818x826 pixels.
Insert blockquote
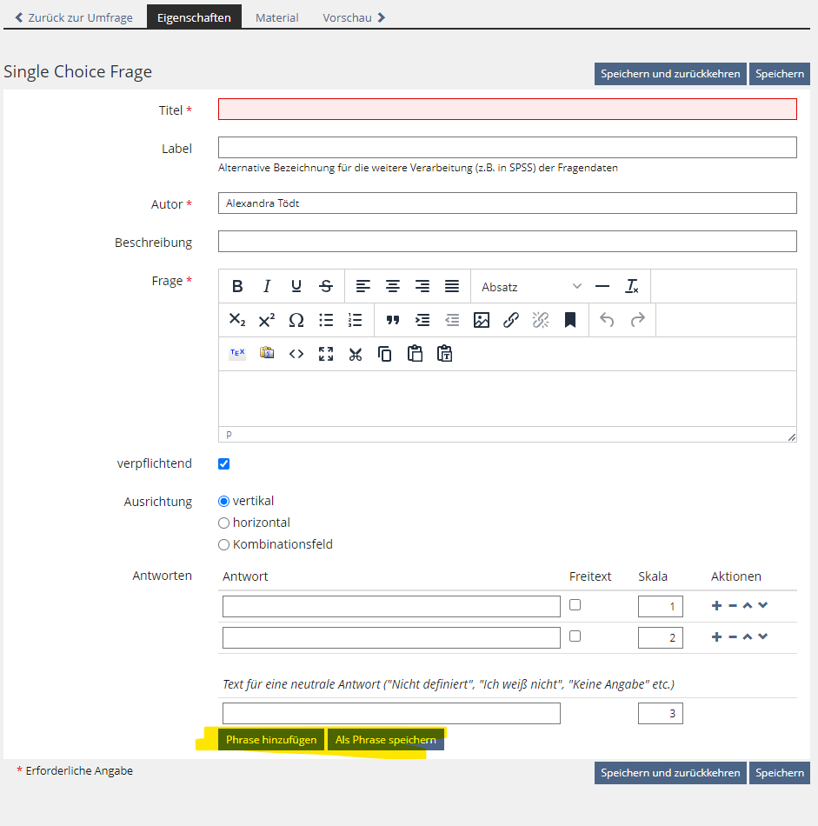[x=392, y=320]
